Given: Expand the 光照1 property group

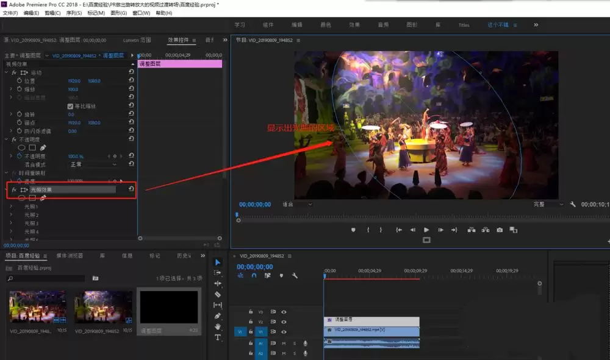Looking at the screenshot, I should [x=11, y=206].
